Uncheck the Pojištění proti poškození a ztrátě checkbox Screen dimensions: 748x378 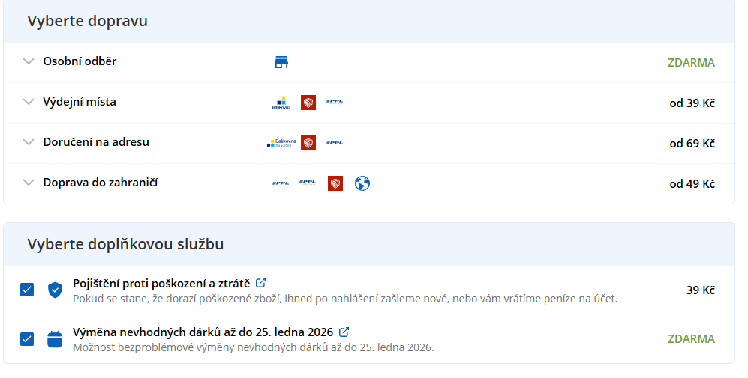pyautogui.click(x=27, y=290)
